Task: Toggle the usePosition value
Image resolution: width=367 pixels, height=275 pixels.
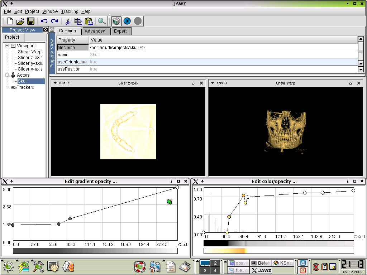Action: [x=222, y=69]
